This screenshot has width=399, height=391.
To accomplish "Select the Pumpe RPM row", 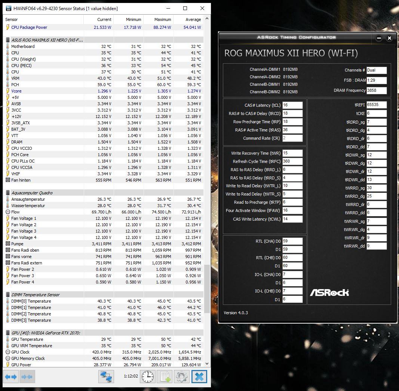I will 103,244.
